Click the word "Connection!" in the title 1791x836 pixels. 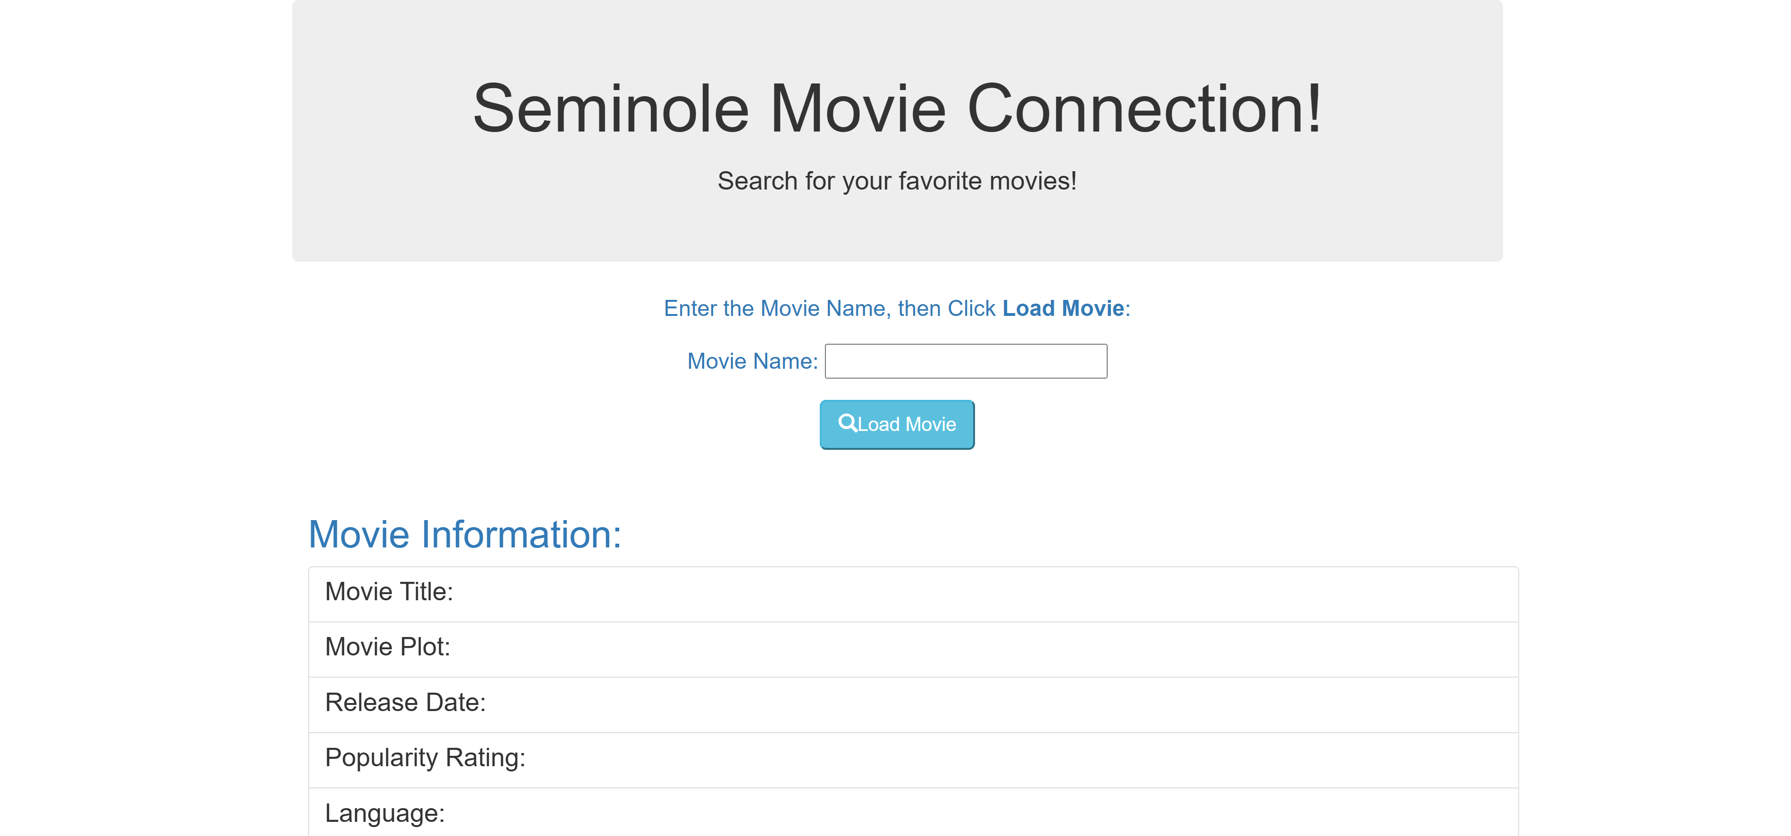(1144, 109)
